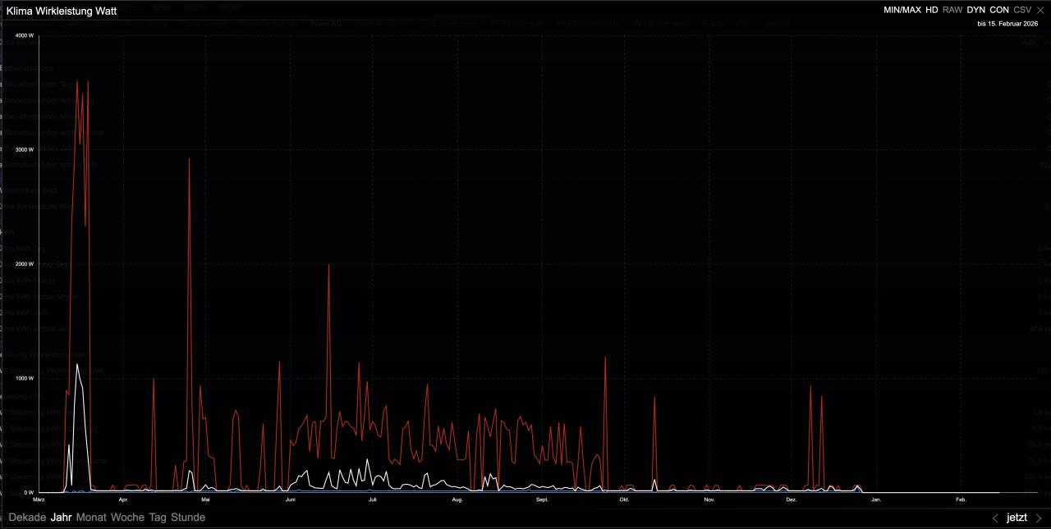Go to the next time period arrow
This screenshot has height=529, width=1051.
[1039, 518]
